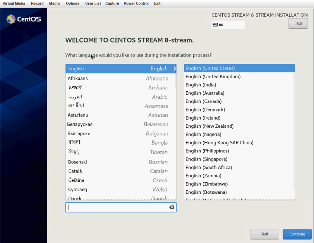Open the Record menu

click(x=37, y=3)
